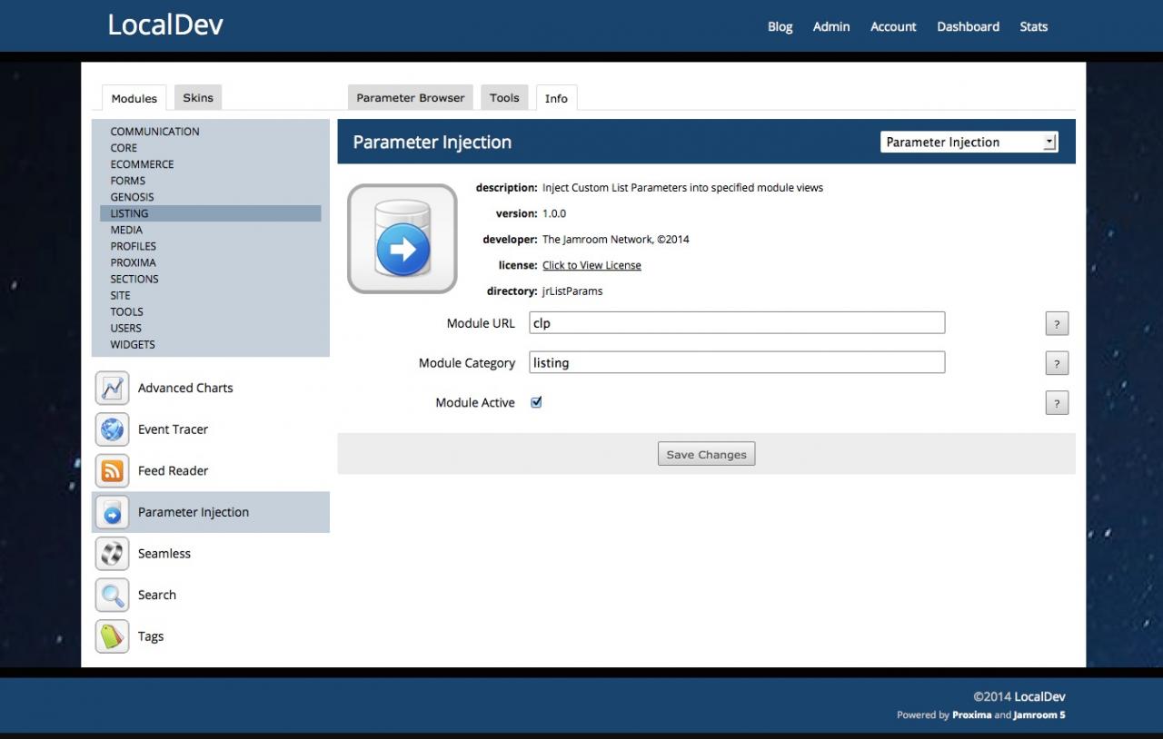
Task: Click help button for Module URL
Action: click(x=1056, y=324)
